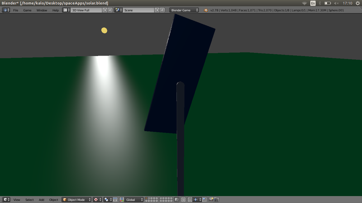Open the Game menu

pos(27,10)
